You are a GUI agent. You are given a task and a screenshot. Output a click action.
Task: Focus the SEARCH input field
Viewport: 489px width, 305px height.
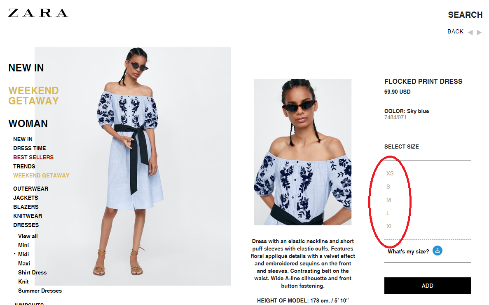pos(408,14)
